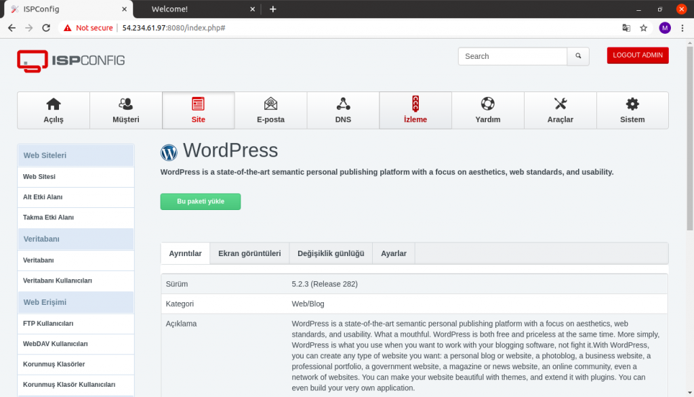Open the Chrome profile avatar

[x=665, y=28]
